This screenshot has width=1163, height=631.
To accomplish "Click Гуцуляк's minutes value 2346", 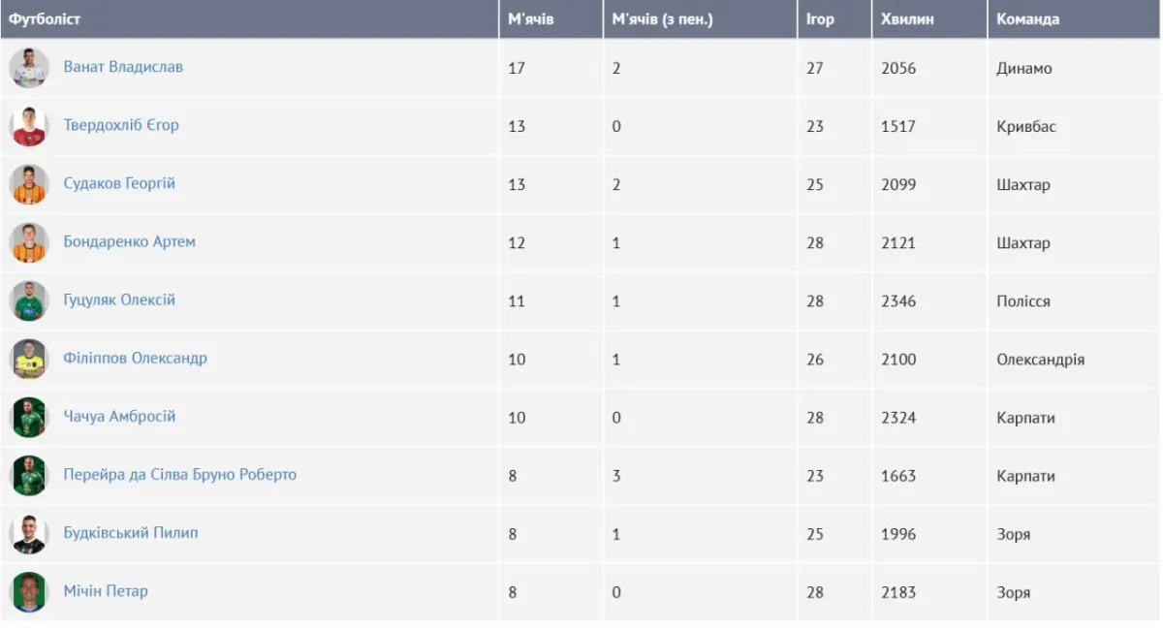I will tap(898, 301).
